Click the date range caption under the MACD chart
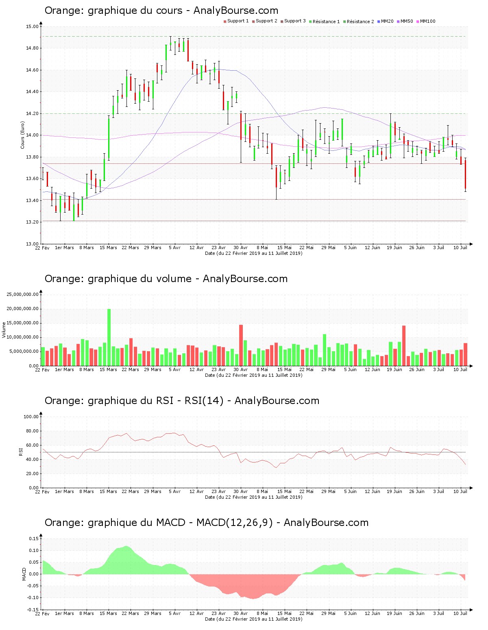Screen dimensions: 488x630 click(x=253, y=619)
